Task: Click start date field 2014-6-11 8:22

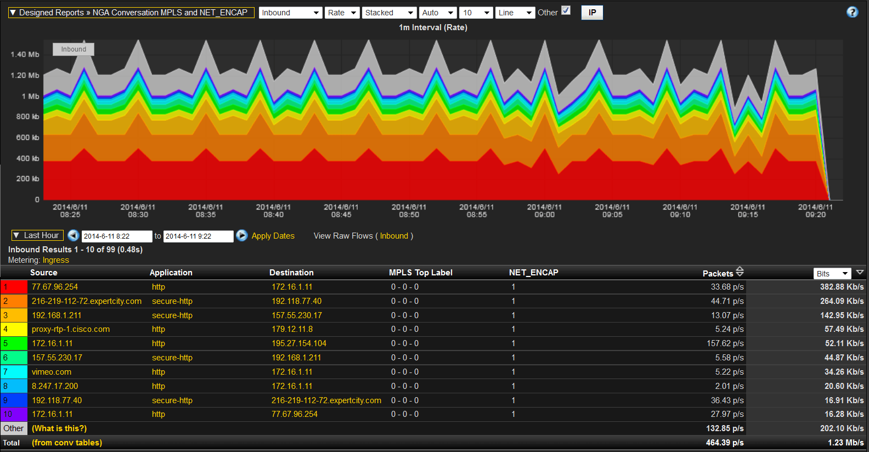Action: (x=117, y=236)
